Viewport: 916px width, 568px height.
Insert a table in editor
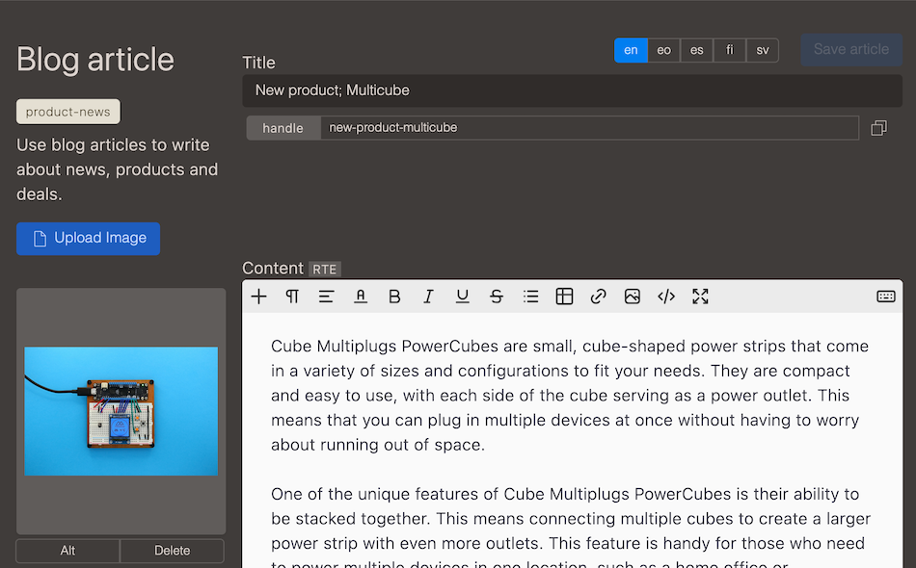tap(564, 297)
